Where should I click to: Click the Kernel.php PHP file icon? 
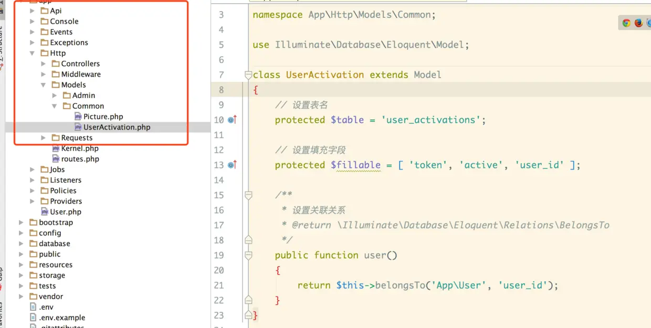pos(56,149)
